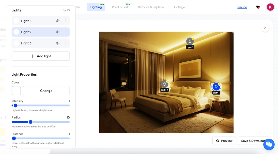
Task: Toggle visibility of Light 1
Action: point(58,21)
